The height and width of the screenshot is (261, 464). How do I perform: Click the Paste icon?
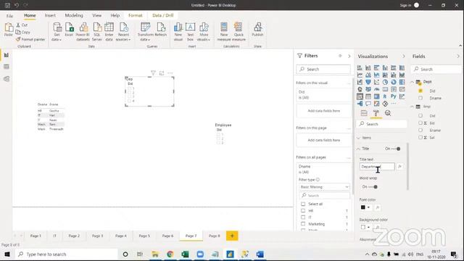9,30
